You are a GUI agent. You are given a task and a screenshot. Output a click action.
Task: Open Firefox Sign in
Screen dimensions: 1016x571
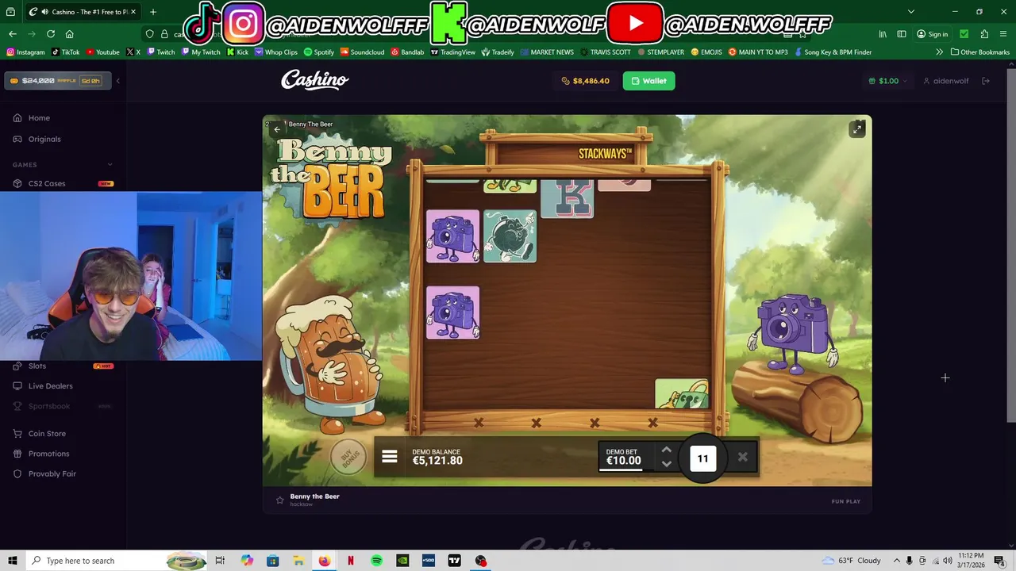click(933, 34)
